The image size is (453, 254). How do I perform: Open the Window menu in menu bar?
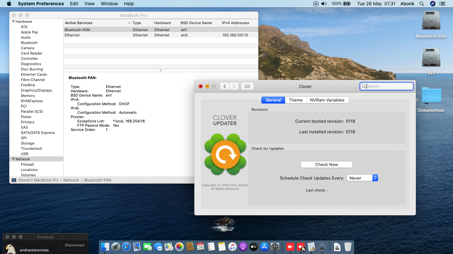(109, 4)
